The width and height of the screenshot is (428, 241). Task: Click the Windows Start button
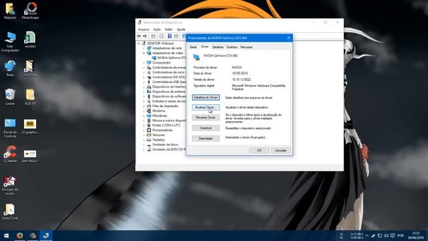tap(6, 236)
